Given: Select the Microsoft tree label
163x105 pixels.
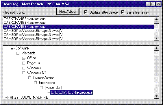Looking at the screenshot, I should (28, 53).
